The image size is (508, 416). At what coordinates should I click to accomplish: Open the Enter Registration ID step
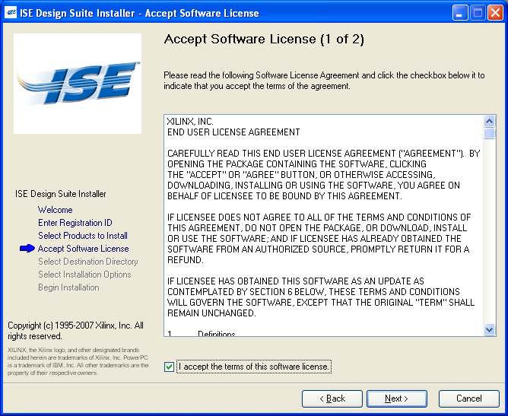(75, 223)
